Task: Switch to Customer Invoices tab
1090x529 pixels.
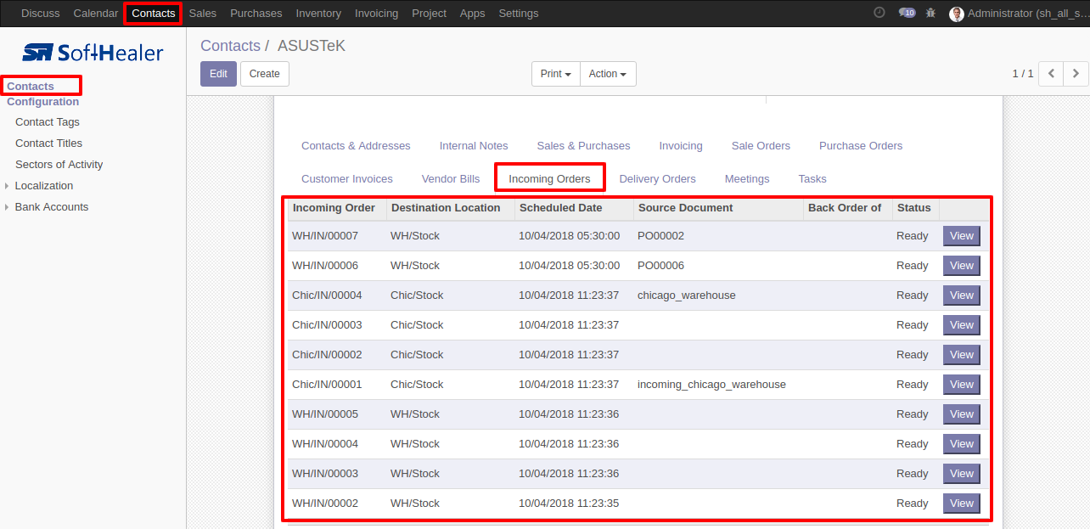Action: (x=347, y=179)
